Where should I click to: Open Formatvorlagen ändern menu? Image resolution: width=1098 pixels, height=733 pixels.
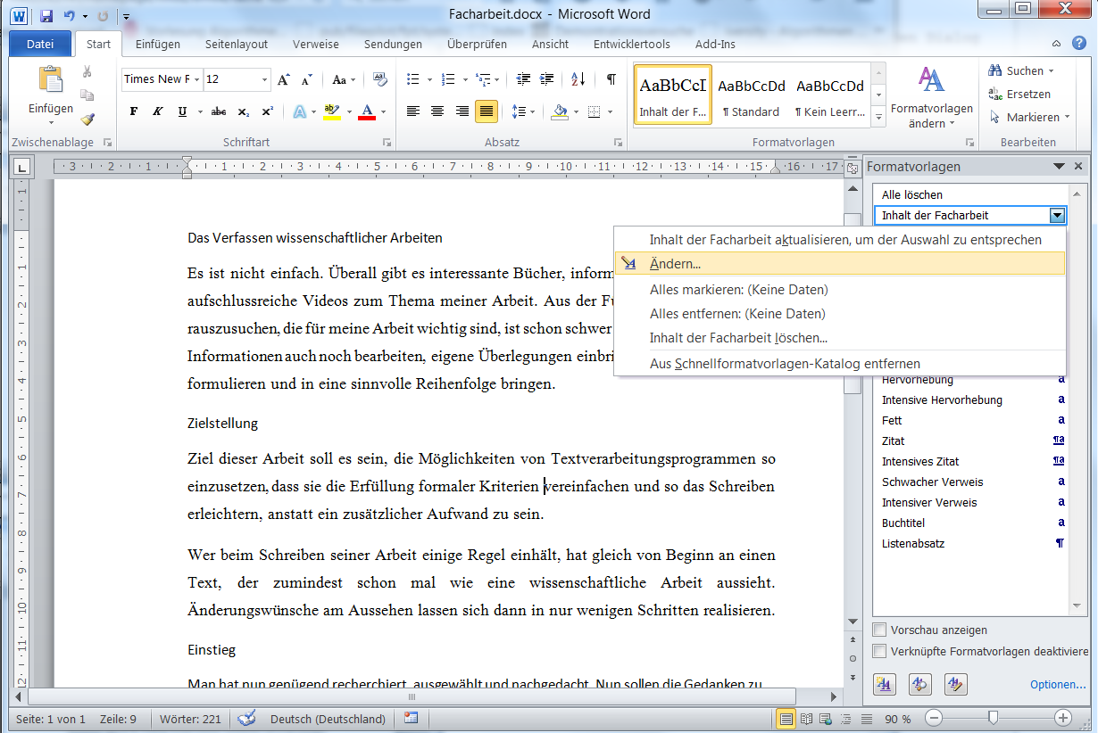tap(931, 98)
